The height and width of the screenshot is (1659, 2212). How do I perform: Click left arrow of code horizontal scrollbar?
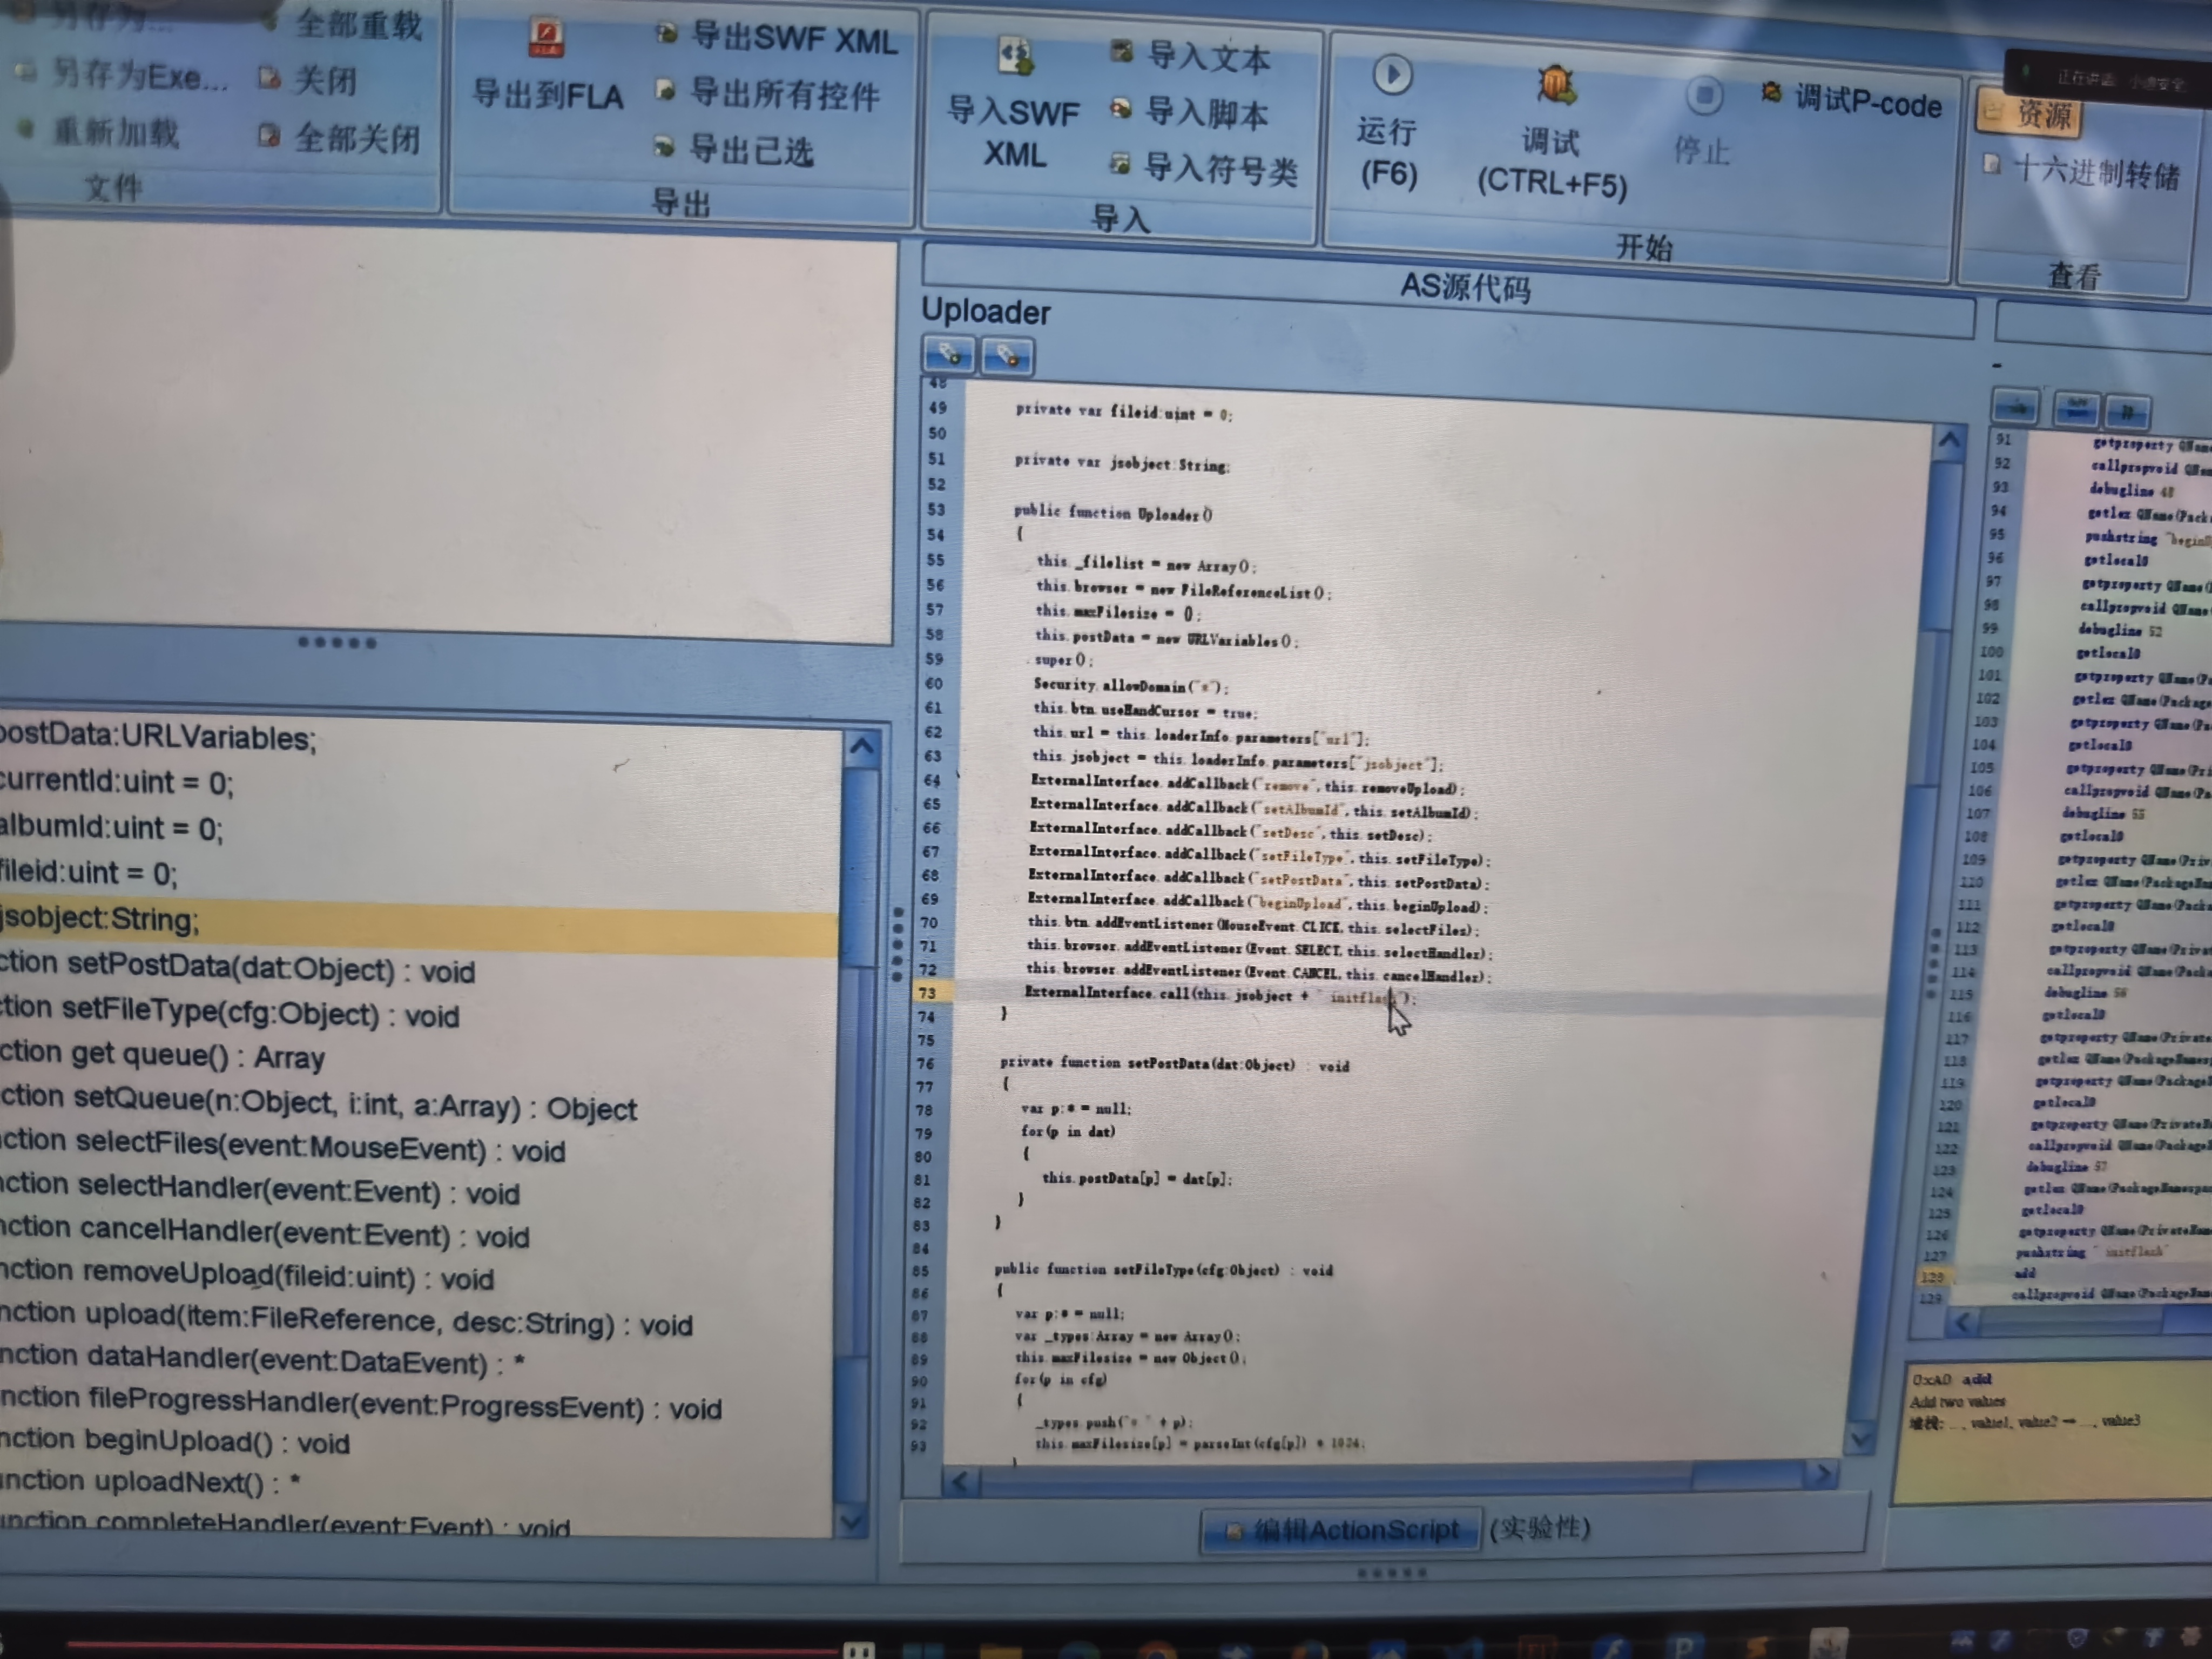coord(960,1480)
